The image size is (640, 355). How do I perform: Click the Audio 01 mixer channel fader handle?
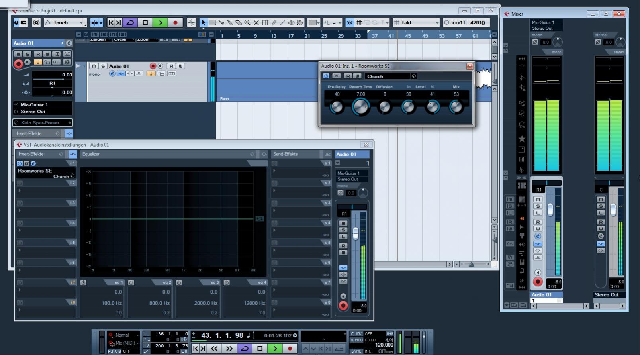point(550,209)
